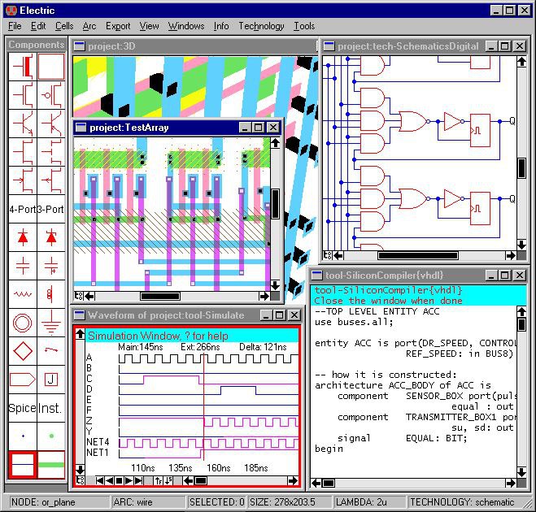Screen dimensions: 536x512
Task: Click the SchematicsDigital horizontal scroll thumb
Action: pyautogui.click(x=418, y=255)
